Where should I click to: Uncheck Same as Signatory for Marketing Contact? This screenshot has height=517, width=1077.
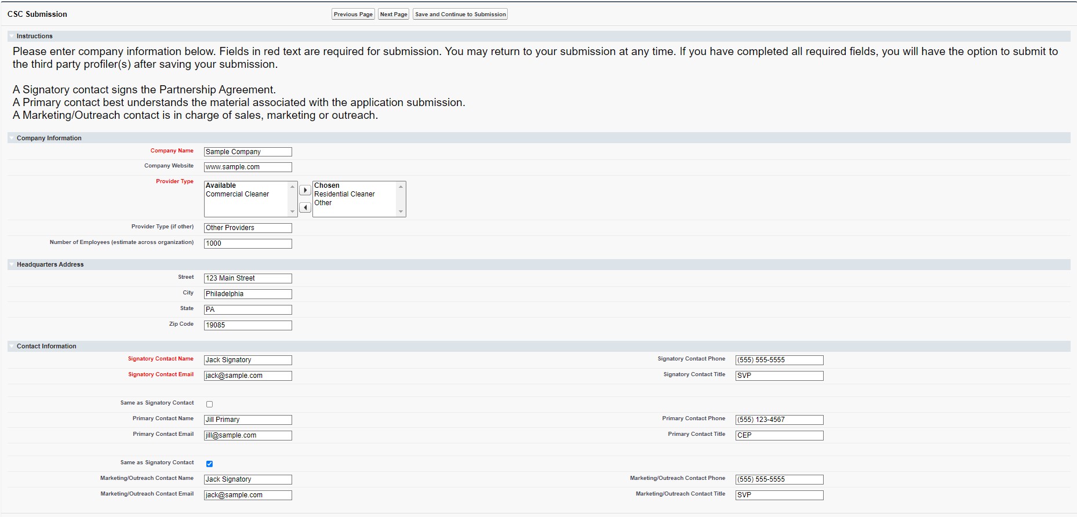[209, 464]
